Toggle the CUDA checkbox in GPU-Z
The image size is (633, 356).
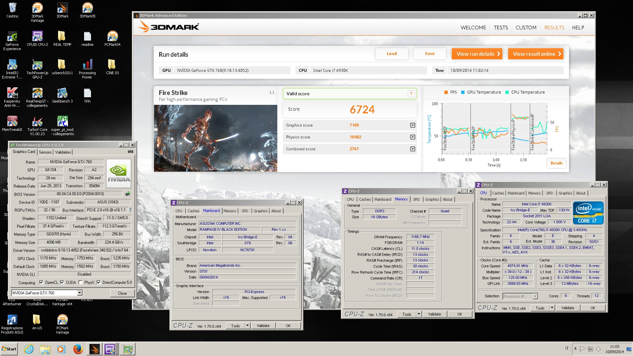click(62, 282)
